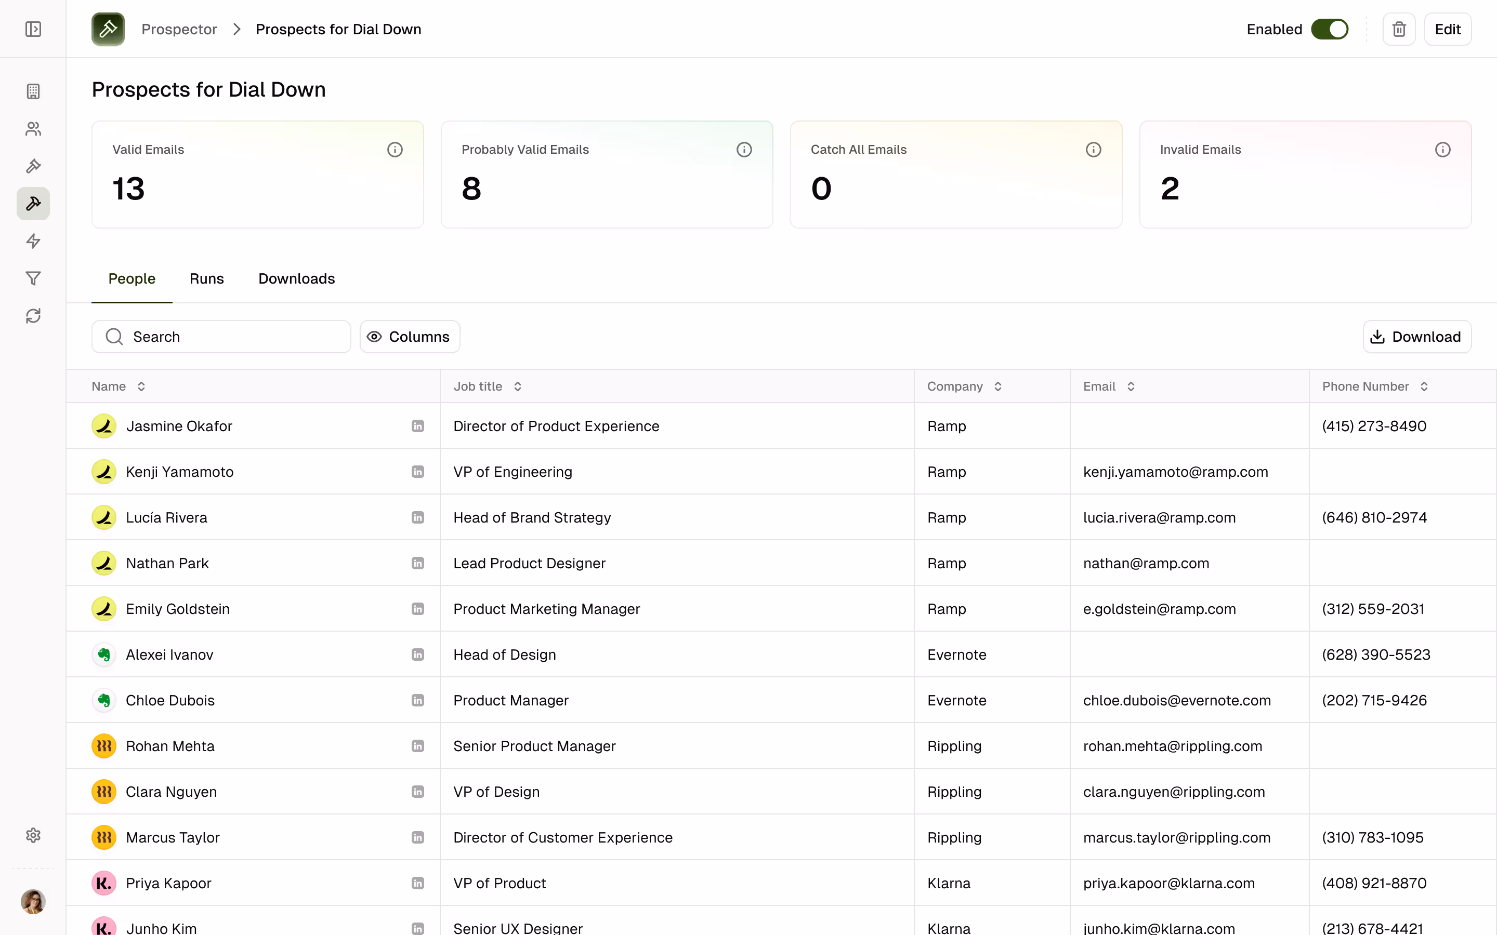Sort table by Phone Number column
The image size is (1497, 935).
point(1424,386)
